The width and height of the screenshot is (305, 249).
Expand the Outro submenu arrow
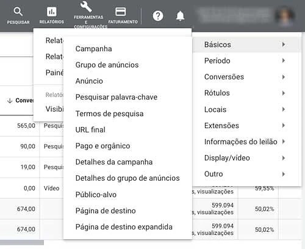coord(284,174)
